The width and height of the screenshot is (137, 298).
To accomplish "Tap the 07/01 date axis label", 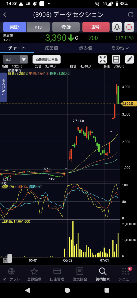I will pyautogui.click(x=105, y=260).
